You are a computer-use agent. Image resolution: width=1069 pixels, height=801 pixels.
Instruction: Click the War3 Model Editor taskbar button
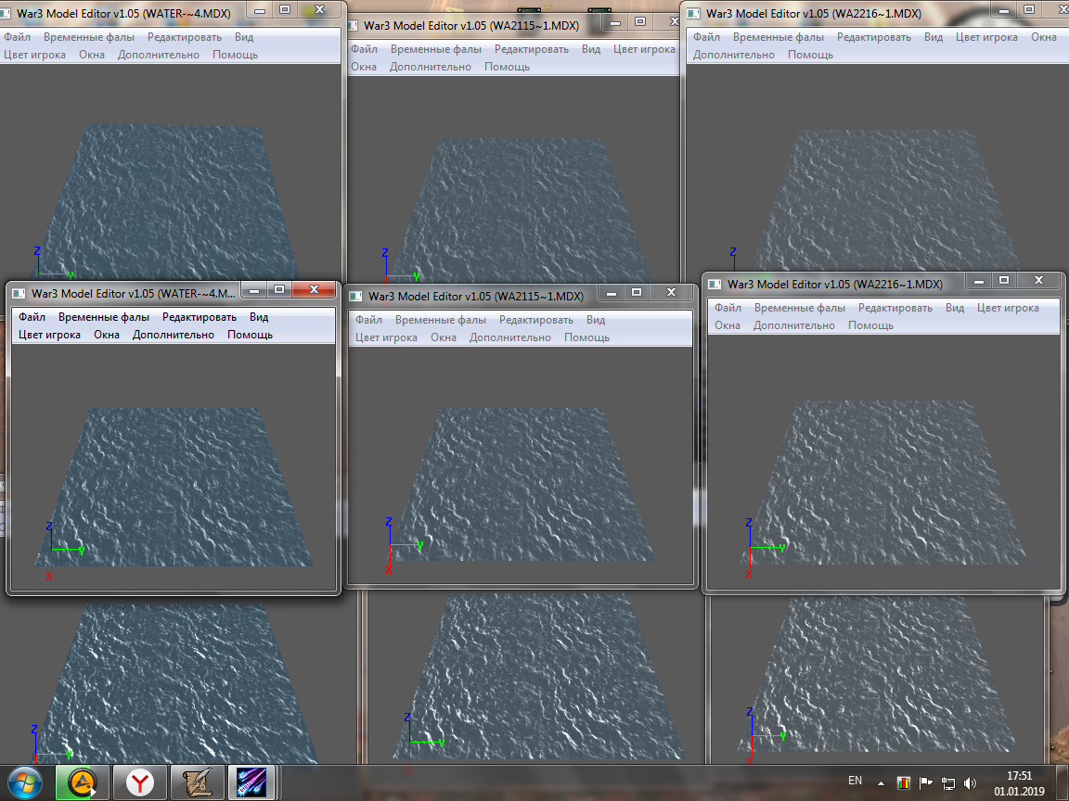coord(251,782)
